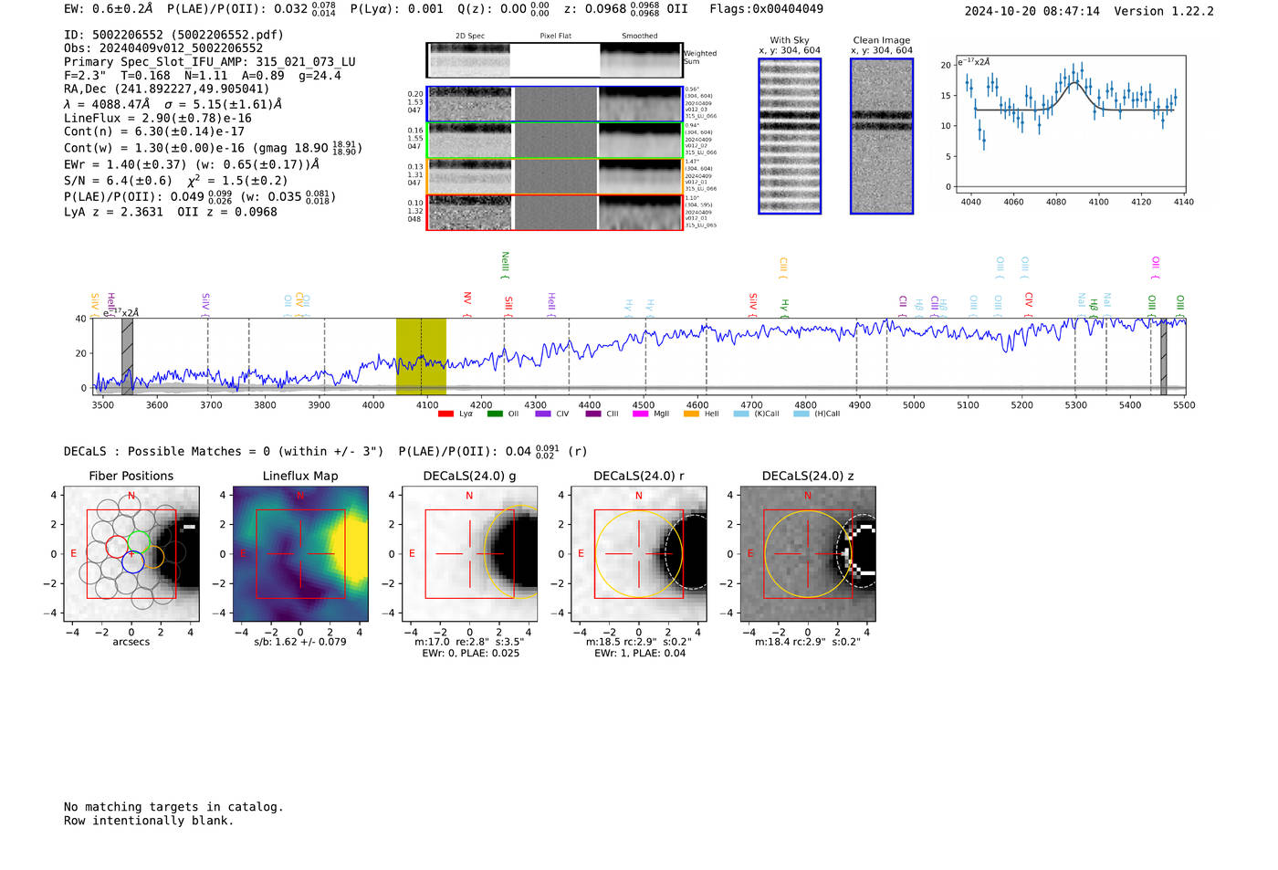This screenshot has height=870, width=1278.
Task: Select the orange-framed 2D spectrum row
Action: click(x=554, y=176)
